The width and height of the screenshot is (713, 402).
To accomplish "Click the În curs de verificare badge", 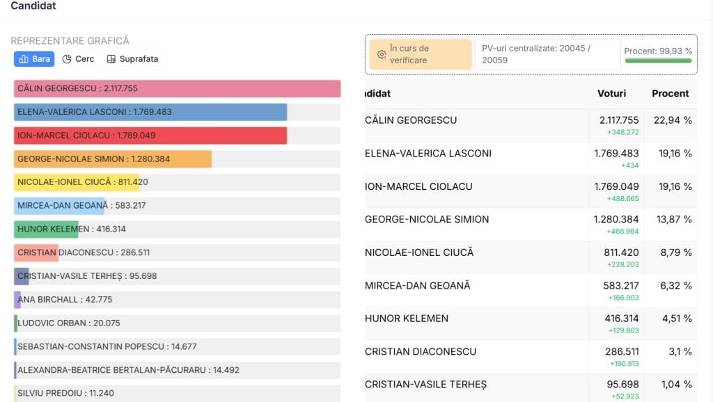I will pyautogui.click(x=420, y=54).
